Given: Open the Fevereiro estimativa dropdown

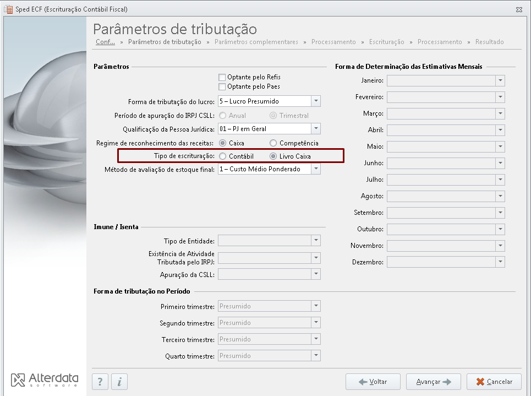Looking at the screenshot, I should pyautogui.click(x=500, y=97).
